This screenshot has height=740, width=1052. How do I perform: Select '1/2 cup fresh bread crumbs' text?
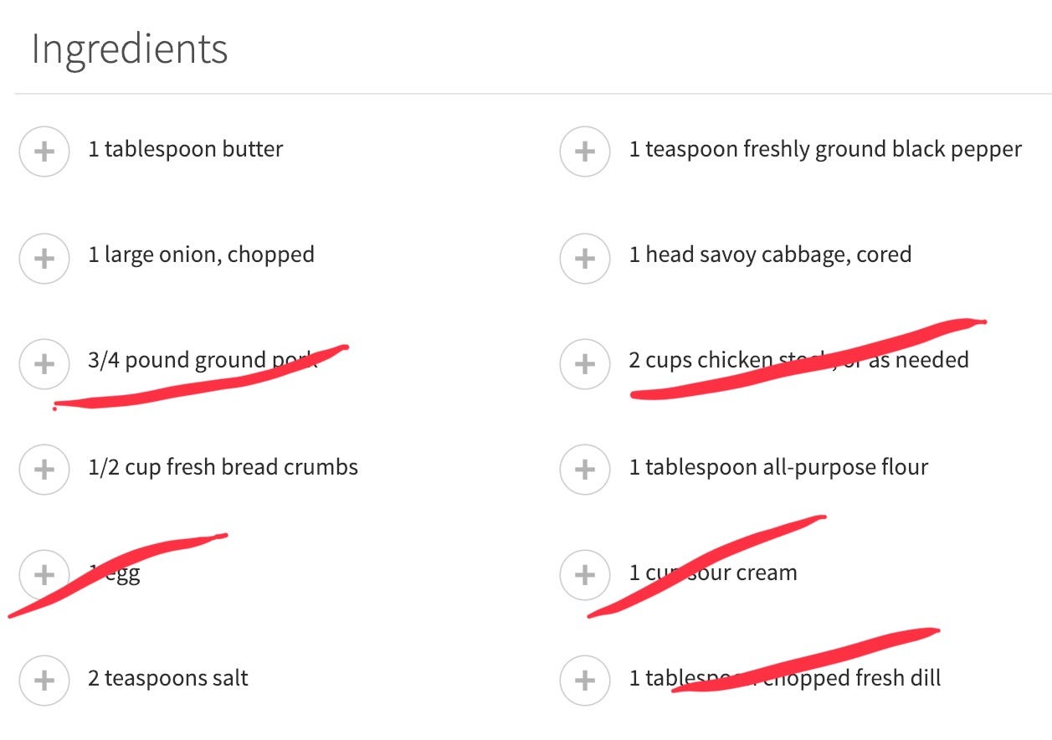[223, 467]
